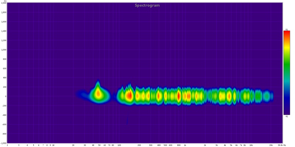Click the red spot near 400 Hz
The image size is (295, 147).
[x=159, y=96]
